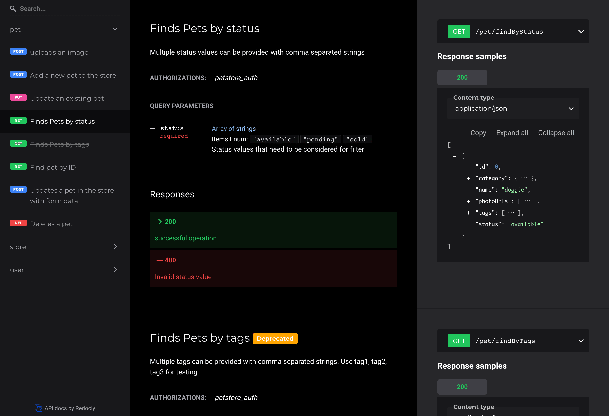609x416 pixels.
Task: Click POST badge for uploads an image
Action: (18, 52)
